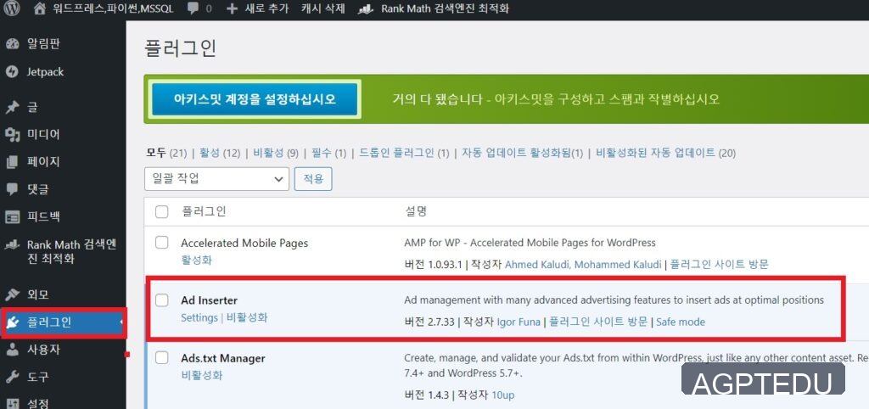The height and width of the screenshot is (409, 869).
Task: Open the 10up author link
Action: (x=503, y=395)
